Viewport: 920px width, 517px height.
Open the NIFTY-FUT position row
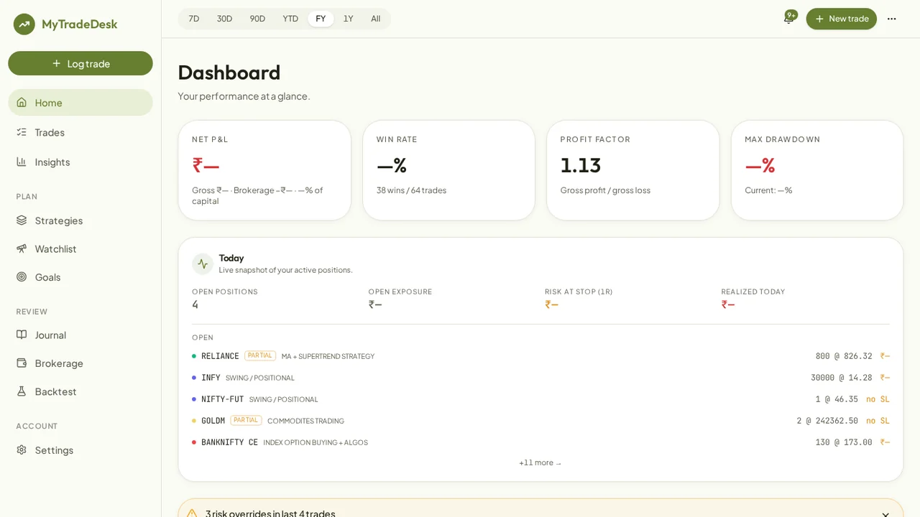(540, 399)
